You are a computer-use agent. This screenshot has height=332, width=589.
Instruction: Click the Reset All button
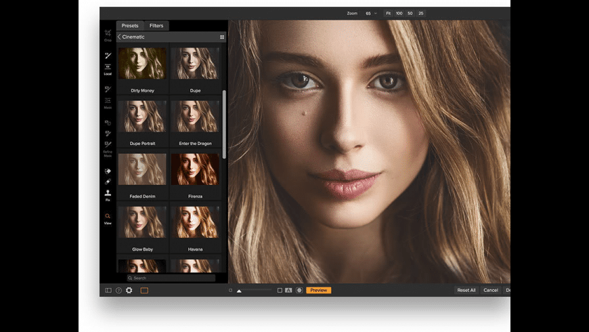pyautogui.click(x=466, y=290)
